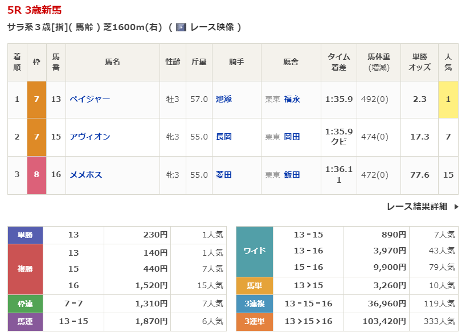Click the arrow next to レース結果詳細
The height and width of the screenshot is (336, 466).
point(456,207)
